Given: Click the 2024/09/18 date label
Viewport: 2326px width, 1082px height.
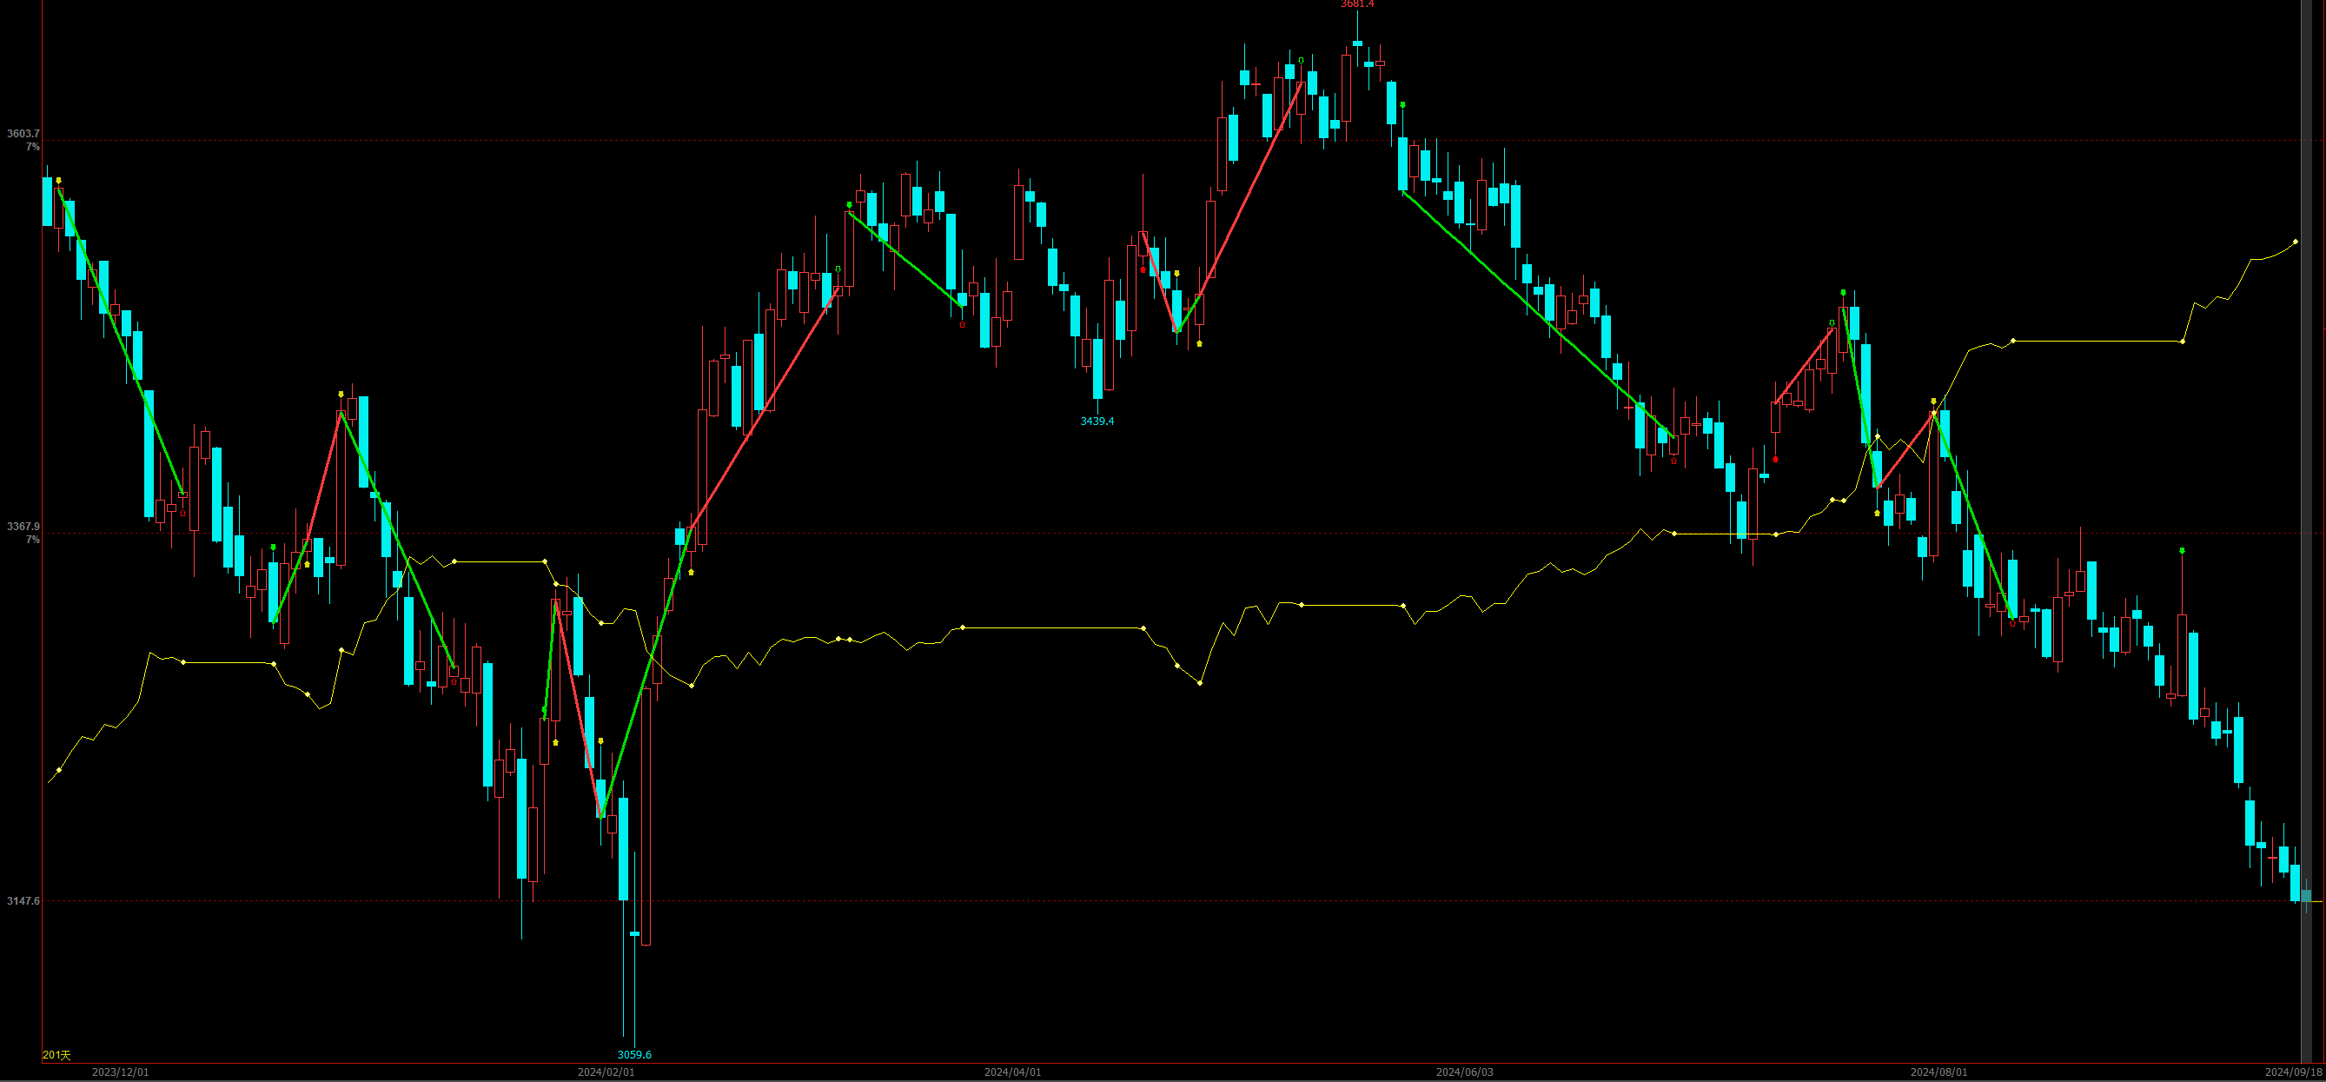Looking at the screenshot, I should coord(2293,1072).
